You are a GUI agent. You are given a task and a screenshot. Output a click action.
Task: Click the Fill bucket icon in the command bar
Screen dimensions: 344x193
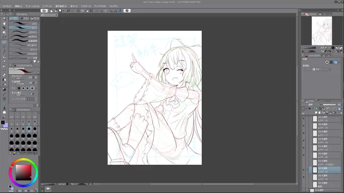pos(87,11)
